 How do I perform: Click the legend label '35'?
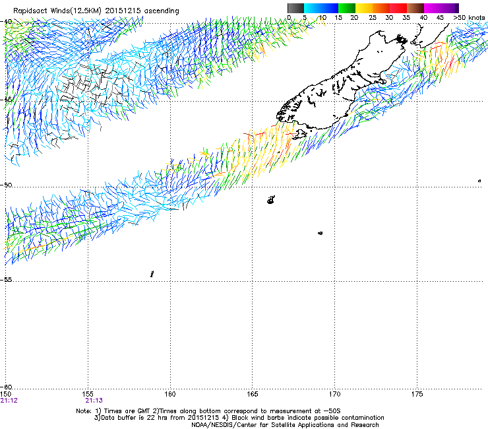406,18
